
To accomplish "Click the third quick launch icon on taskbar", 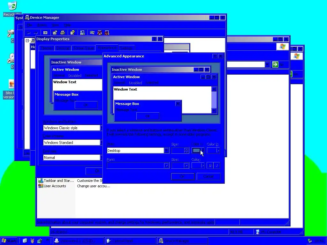I will [40, 241].
